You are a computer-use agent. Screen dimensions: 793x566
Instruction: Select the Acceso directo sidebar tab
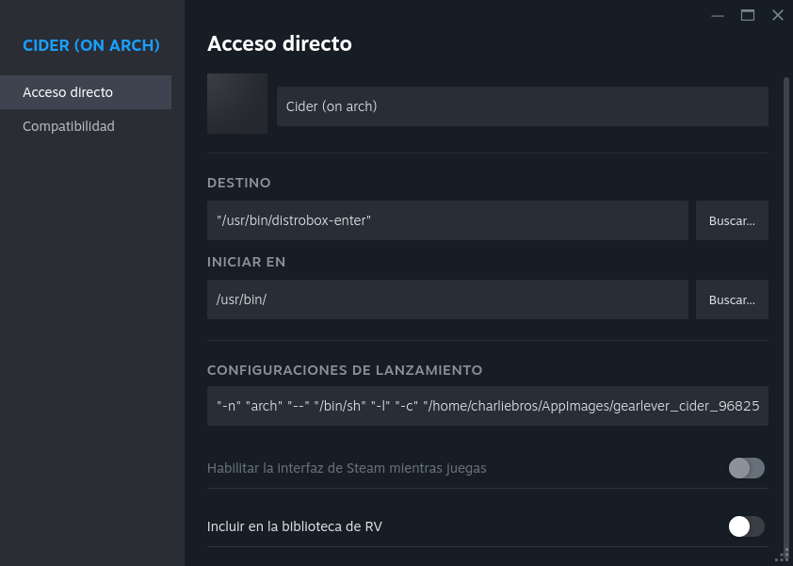tap(86, 92)
